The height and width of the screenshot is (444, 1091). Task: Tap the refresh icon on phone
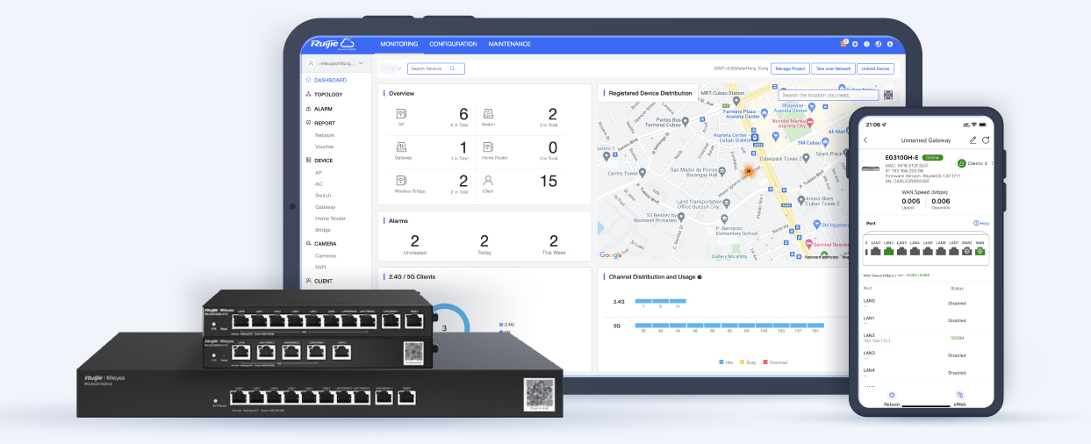pyautogui.click(x=986, y=140)
